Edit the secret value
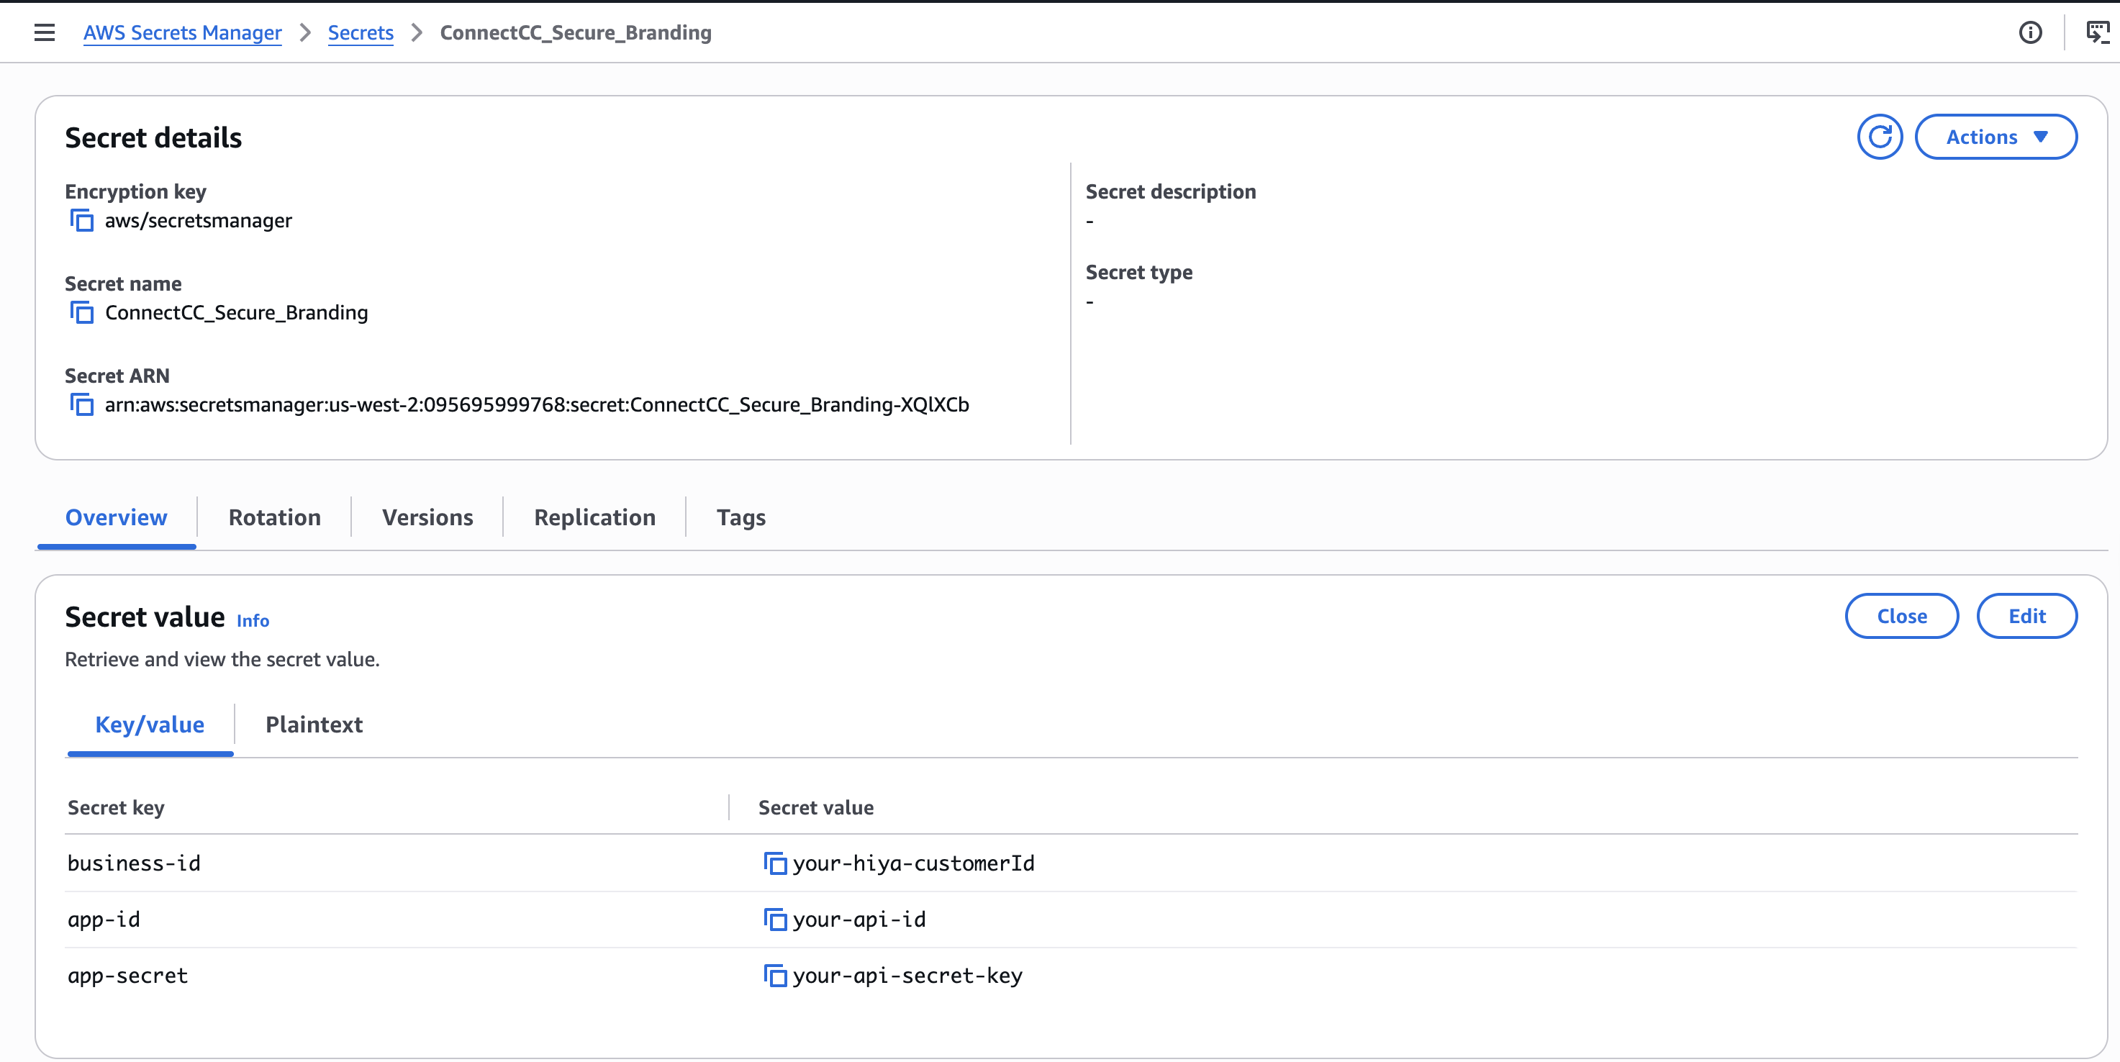The width and height of the screenshot is (2120, 1062). pos(2026,616)
